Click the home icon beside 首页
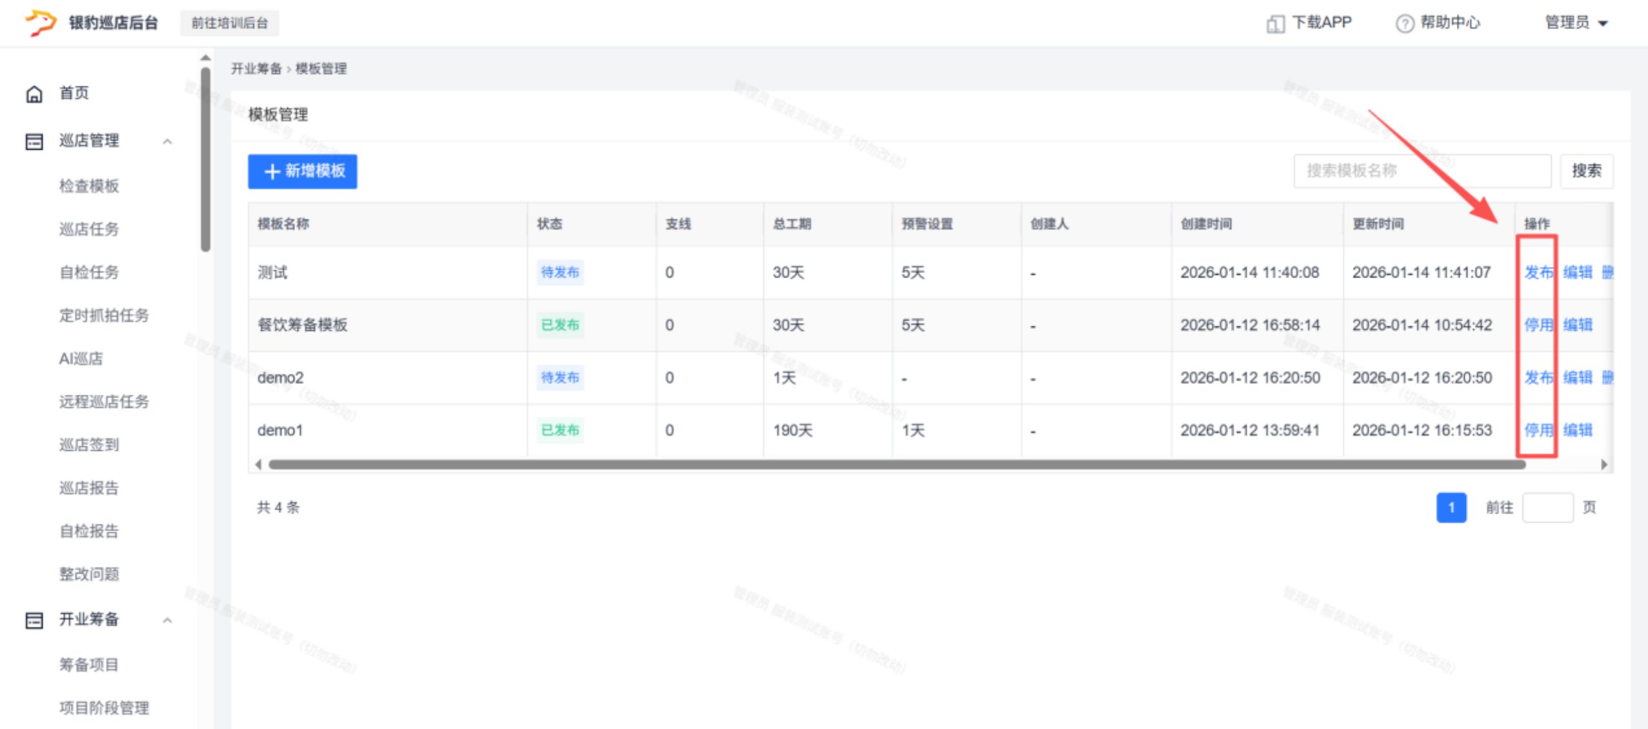 pos(34,94)
